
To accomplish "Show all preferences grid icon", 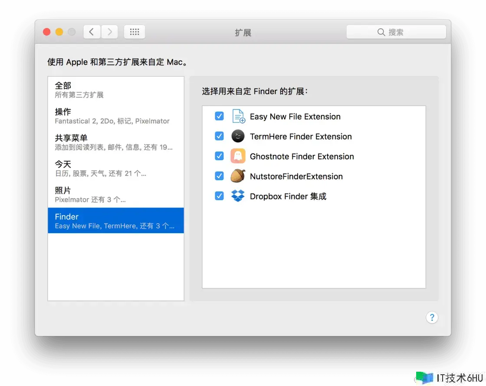I will point(135,32).
